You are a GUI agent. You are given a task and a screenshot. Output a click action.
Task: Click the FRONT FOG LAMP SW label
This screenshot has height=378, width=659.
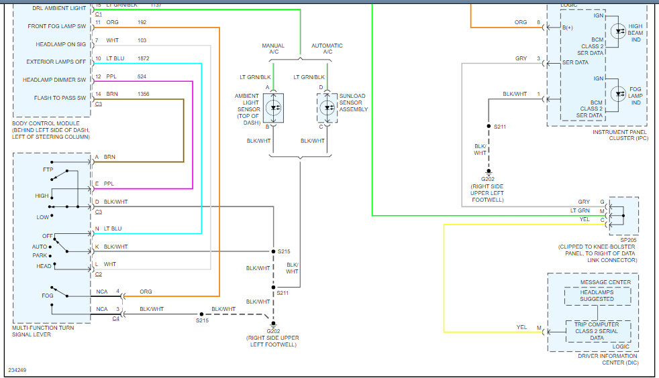click(57, 26)
